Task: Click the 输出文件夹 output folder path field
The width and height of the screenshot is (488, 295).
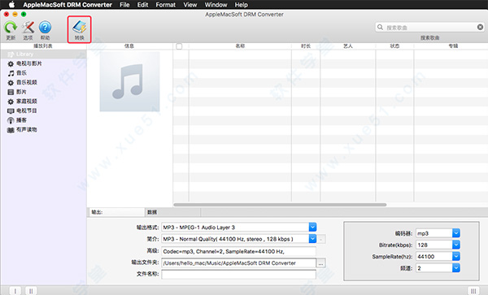Action: pos(238,263)
